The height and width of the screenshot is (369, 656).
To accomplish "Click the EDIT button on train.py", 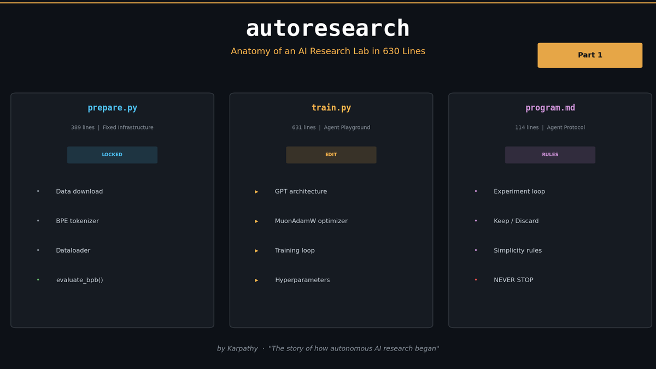I will pos(331,155).
